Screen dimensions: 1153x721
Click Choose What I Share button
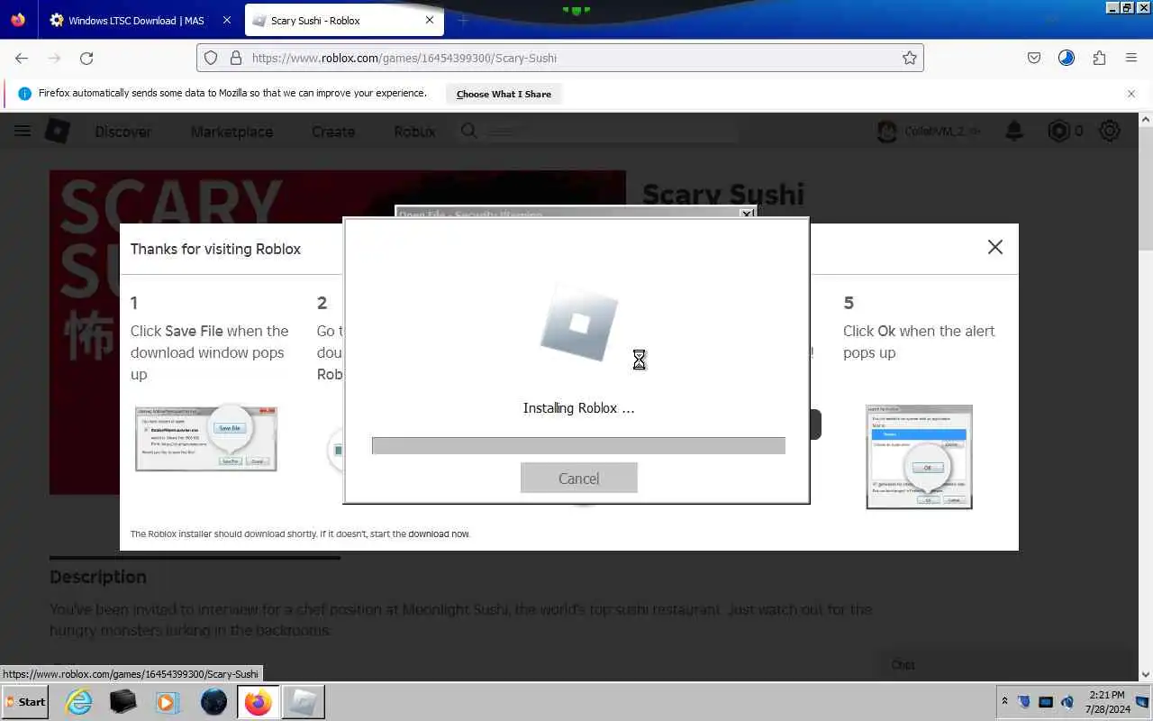[504, 94]
